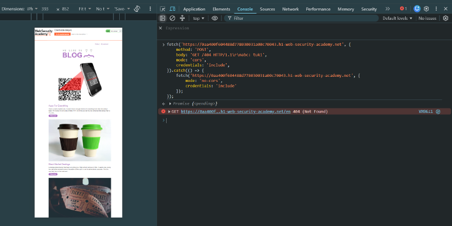Switch to the Application tab
The height and width of the screenshot is (226, 452).
(x=194, y=9)
